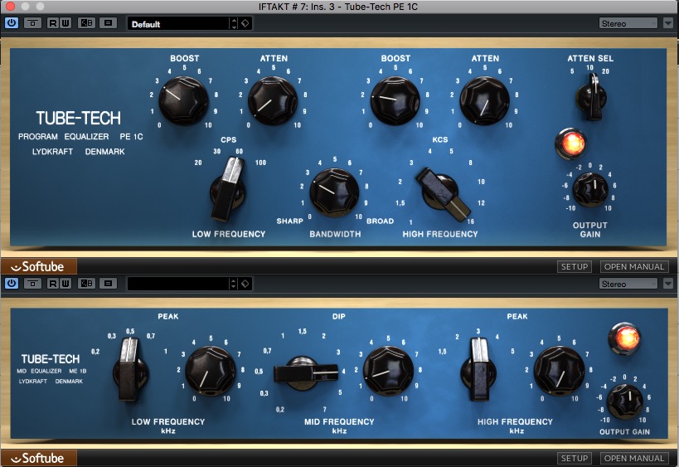This screenshot has height=467, width=679.
Task: Open the Stereo routing dropdown on ME 1B
Action: coord(628,284)
